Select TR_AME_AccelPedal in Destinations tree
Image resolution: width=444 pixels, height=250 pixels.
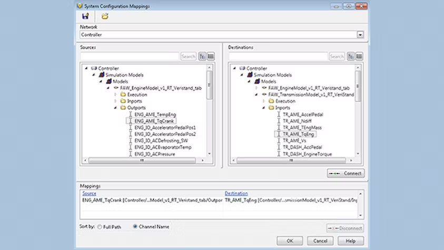302,114
